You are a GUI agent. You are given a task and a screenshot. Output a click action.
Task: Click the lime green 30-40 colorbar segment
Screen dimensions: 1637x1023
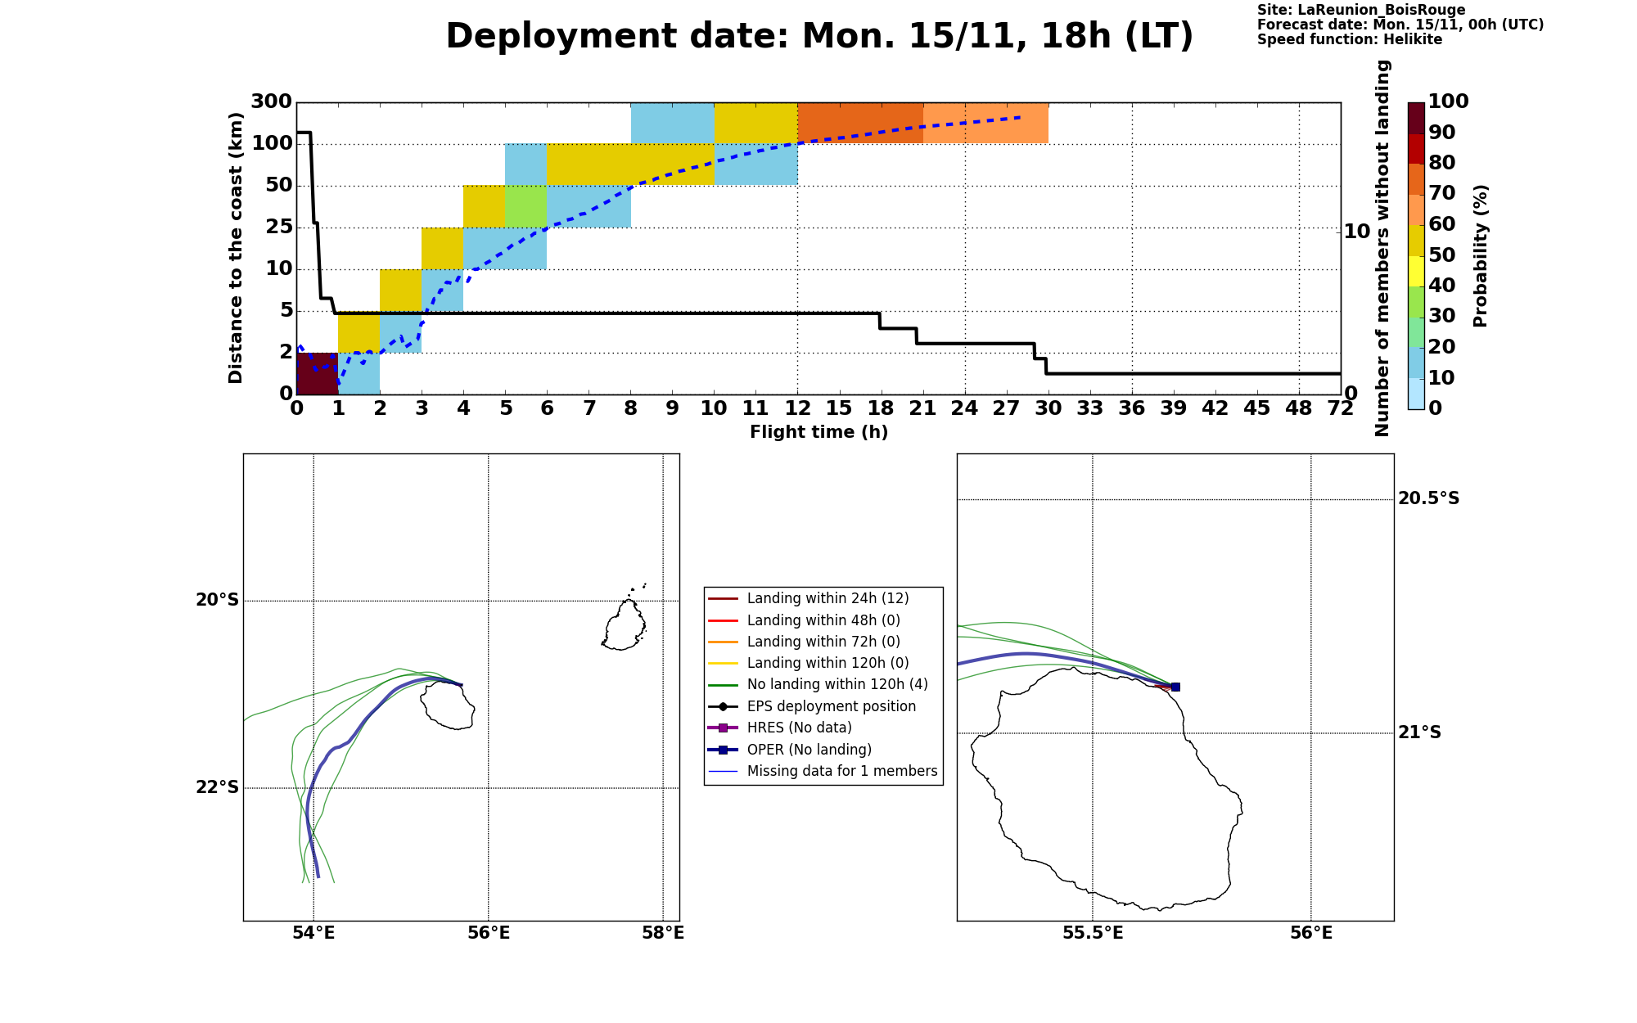click(x=1416, y=302)
